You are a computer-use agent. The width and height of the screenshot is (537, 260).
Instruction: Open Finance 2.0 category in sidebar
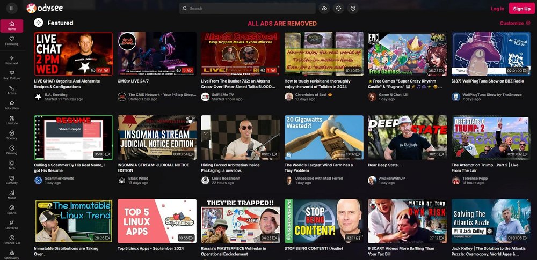[12, 240]
